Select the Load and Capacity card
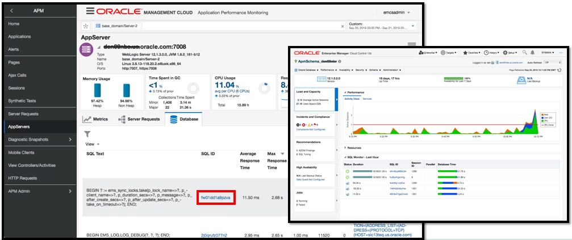This screenshot has height=240, width=572. [316, 99]
